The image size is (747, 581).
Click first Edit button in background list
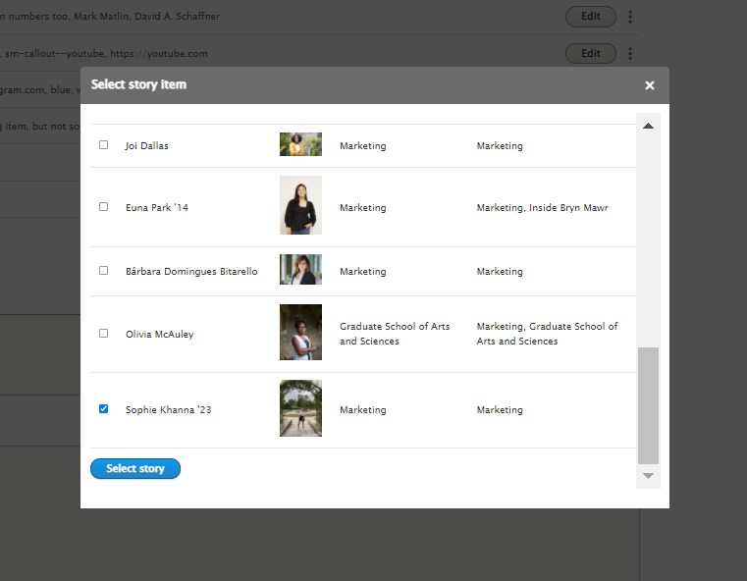click(x=591, y=17)
